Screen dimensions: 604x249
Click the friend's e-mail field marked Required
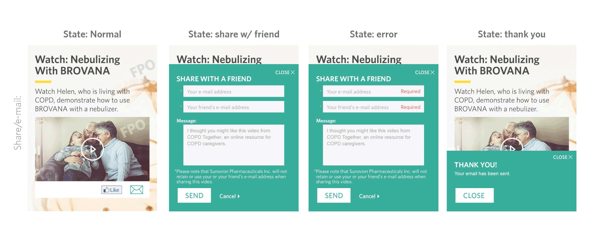coord(373,107)
